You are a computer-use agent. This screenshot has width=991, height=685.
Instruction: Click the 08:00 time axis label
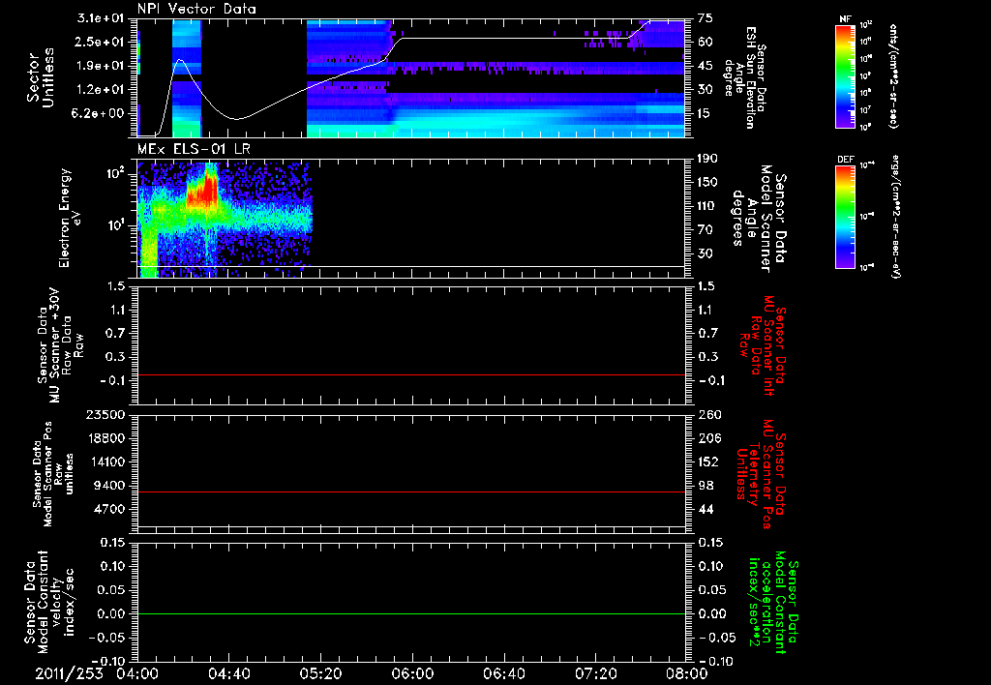687,673
